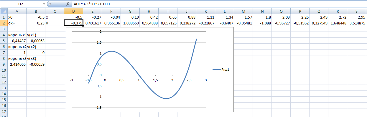Click cell K2 with -0,21867

(205, 23)
